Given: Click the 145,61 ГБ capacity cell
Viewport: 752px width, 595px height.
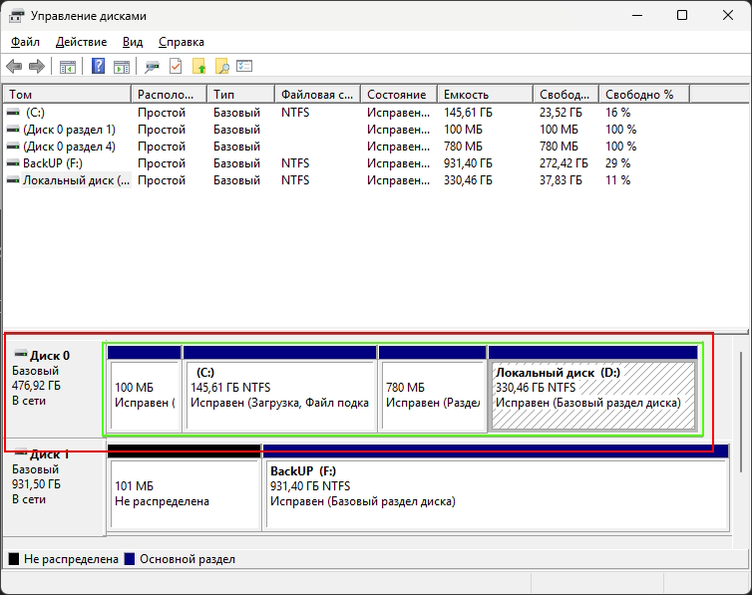Looking at the screenshot, I should point(468,113).
